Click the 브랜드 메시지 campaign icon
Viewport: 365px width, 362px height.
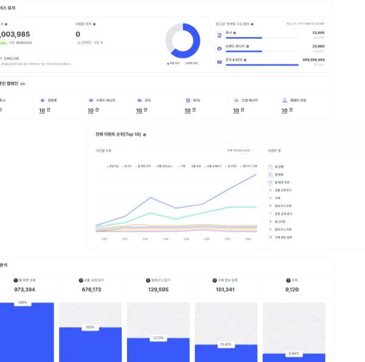(x=91, y=100)
